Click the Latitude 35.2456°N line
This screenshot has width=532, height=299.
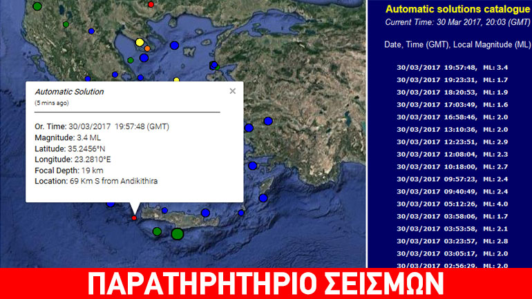pyautogui.click(x=70, y=149)
